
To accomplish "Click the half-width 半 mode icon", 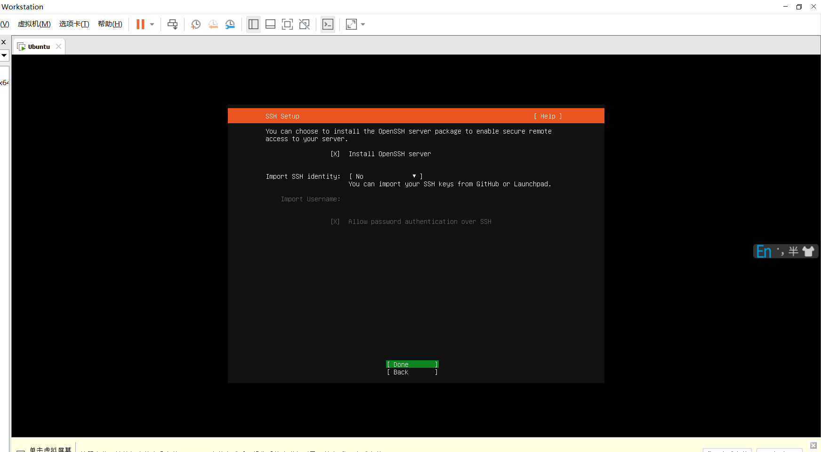I will [x=793, y=252].
